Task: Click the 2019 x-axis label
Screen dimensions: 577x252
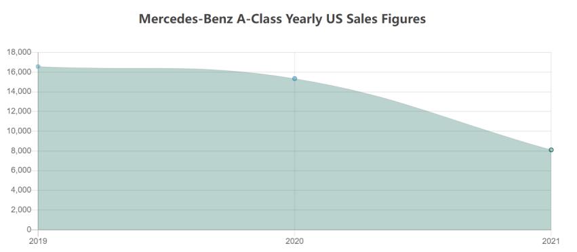Action: 38,241
